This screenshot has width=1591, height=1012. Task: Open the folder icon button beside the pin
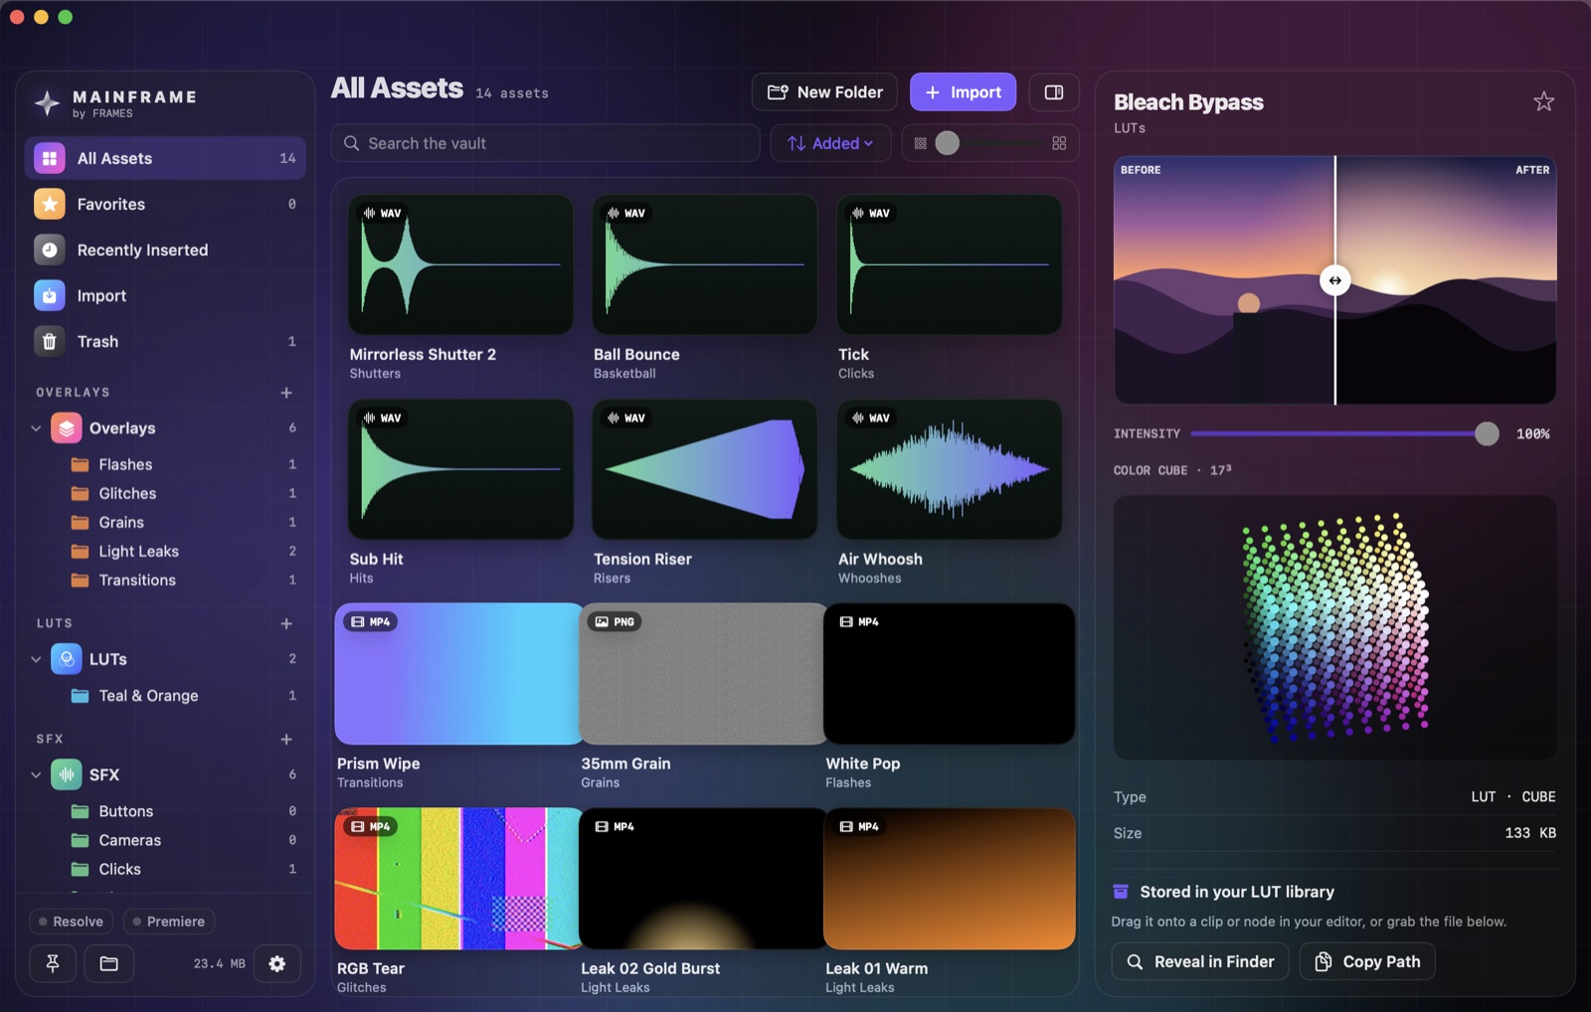tap(109, 963)
